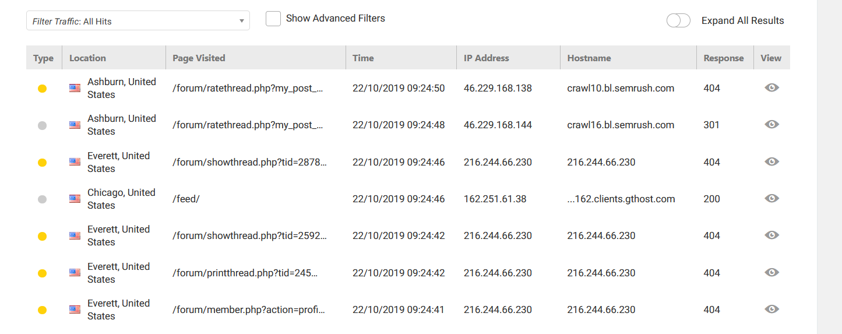Viewport: 842px width, 334px height.
Task: Click the eye icon for crawl10.bl.semrush.com row
Action: click(771, 88)
